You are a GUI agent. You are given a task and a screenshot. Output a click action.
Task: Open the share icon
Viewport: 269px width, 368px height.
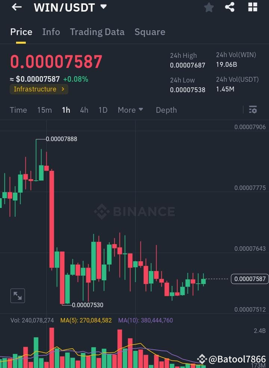coord(229,7)
